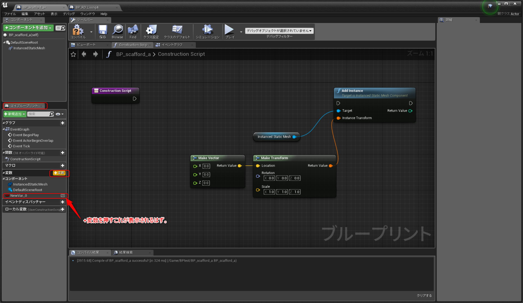
Task: Click クリアする to clear compile results
Action: click(x=424, y=295)
